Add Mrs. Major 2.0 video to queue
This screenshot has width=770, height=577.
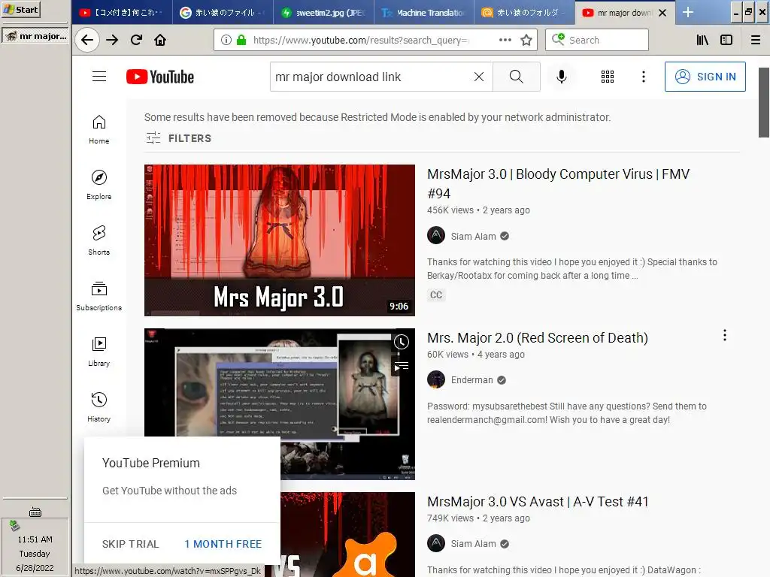coord(402,366)
